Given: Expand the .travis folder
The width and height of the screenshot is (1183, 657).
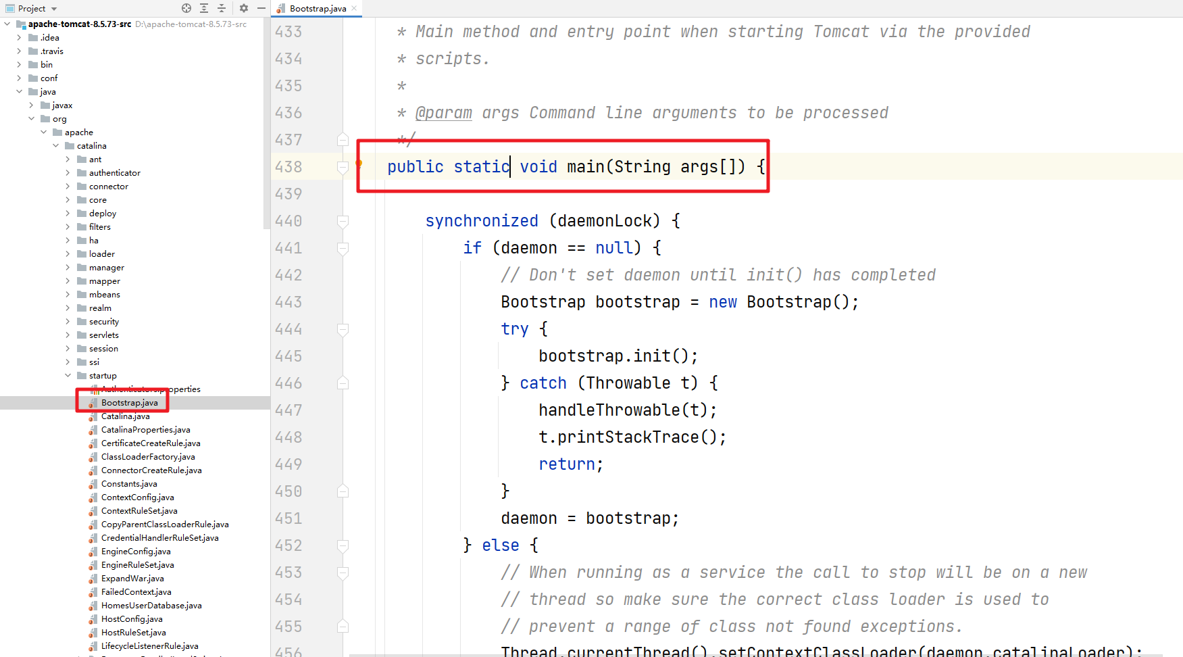Looking at the screenshot, I should pyautogui.click(x=19, y=51).
